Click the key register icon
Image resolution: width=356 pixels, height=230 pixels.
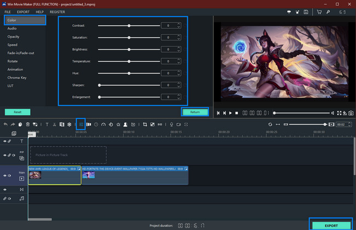(328, 12)
